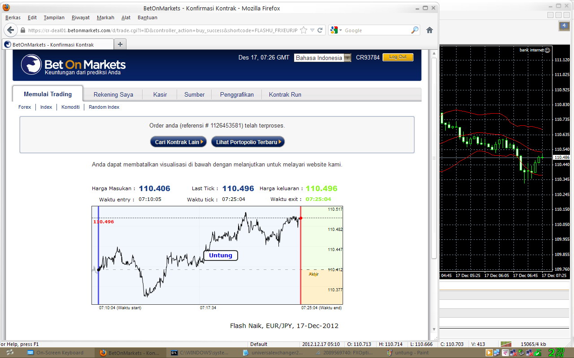Open a new tab with plus button

coord(120,44)
